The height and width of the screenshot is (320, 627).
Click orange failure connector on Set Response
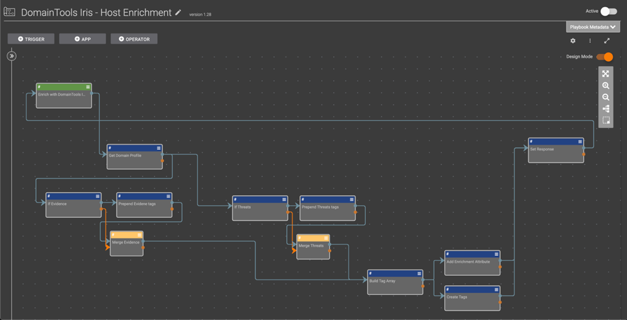[583, 154]
